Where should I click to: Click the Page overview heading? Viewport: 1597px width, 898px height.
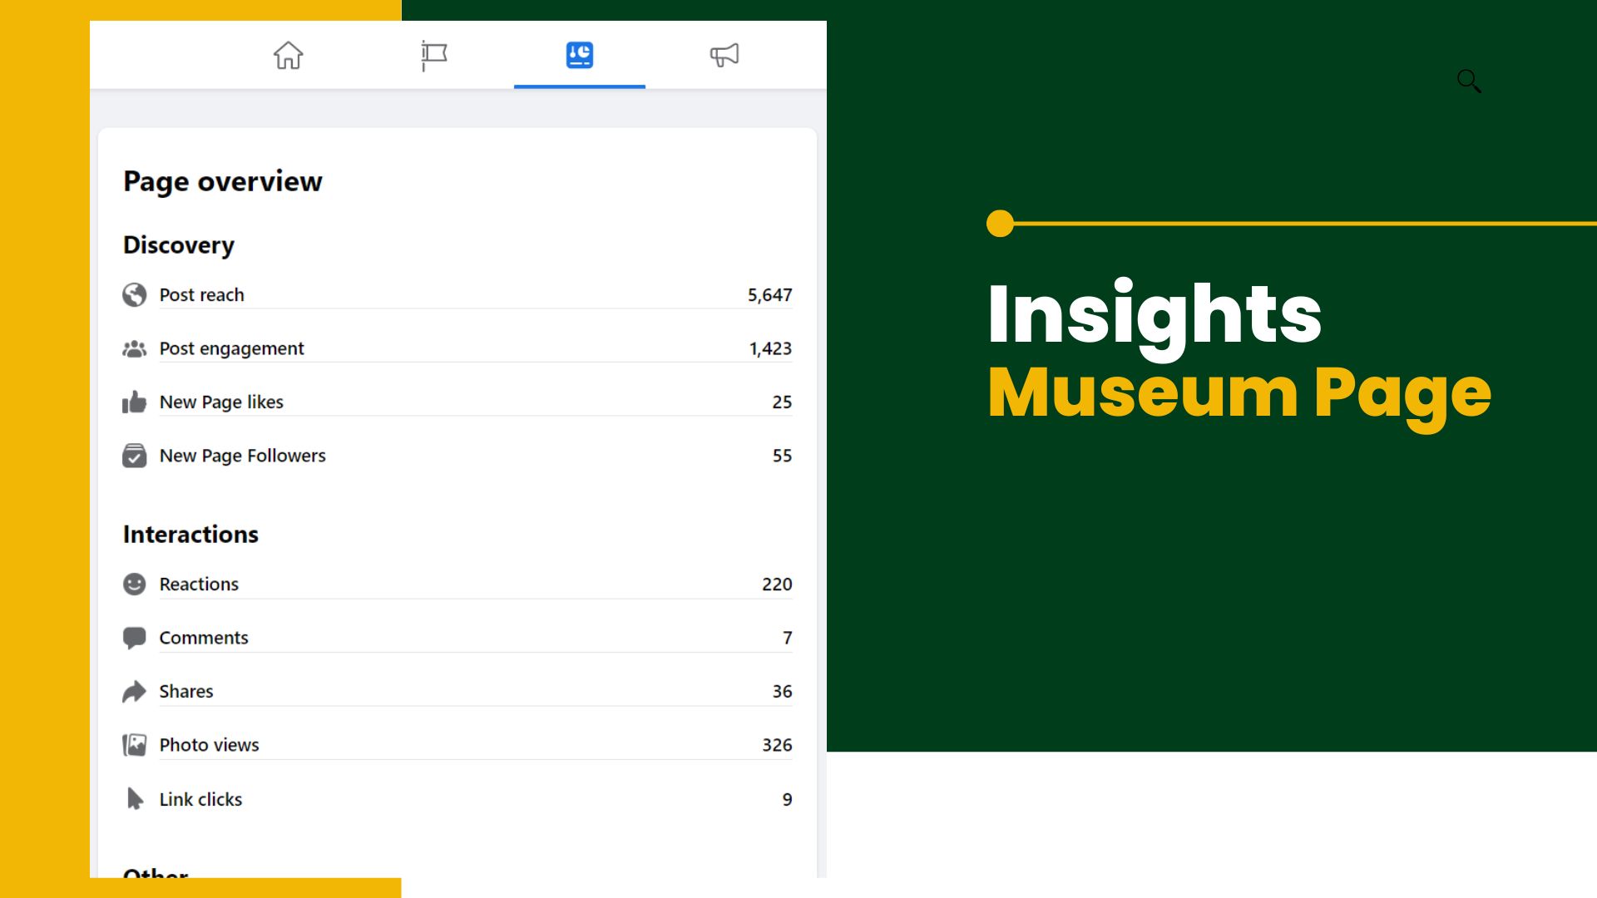(222, 181)
